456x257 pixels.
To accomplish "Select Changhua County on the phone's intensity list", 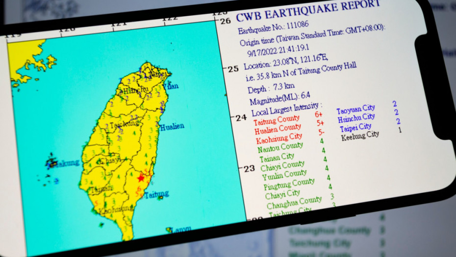I will pos(294,202).
